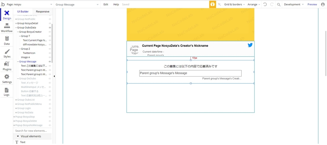Expand Group NosyuDetail in tree
Image resolution: width=327 pixels, height=145 pixels.
16,23
